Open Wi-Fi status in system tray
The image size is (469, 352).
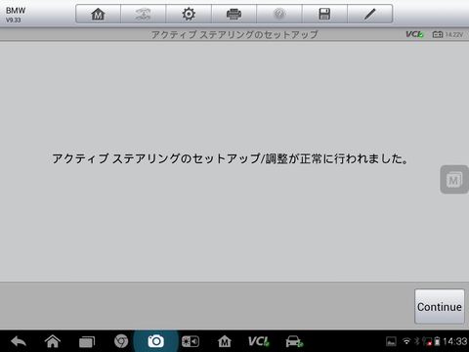[x=406, y=341]
